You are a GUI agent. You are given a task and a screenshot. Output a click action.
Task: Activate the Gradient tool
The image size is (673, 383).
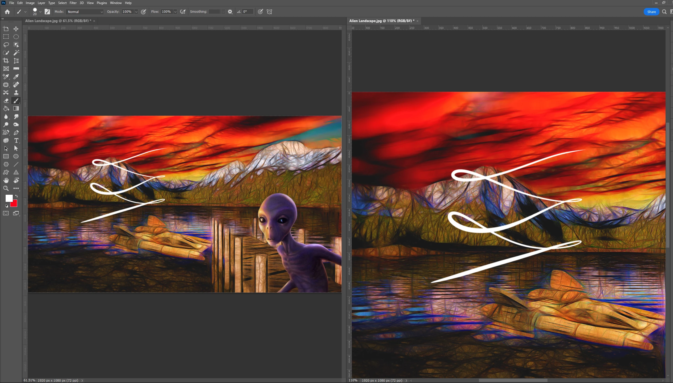(x=16, y=109)
